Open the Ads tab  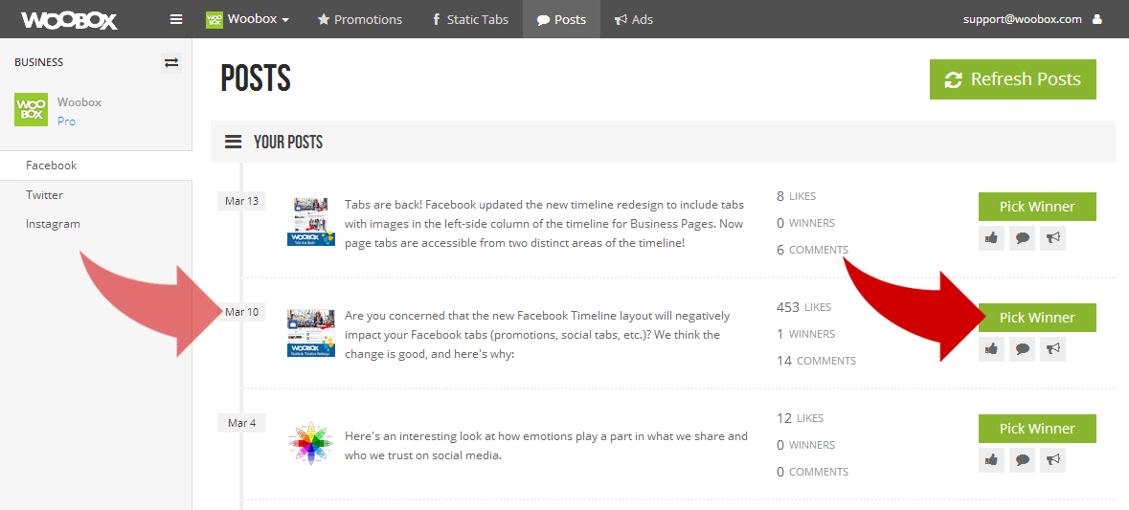pos(634,19)
